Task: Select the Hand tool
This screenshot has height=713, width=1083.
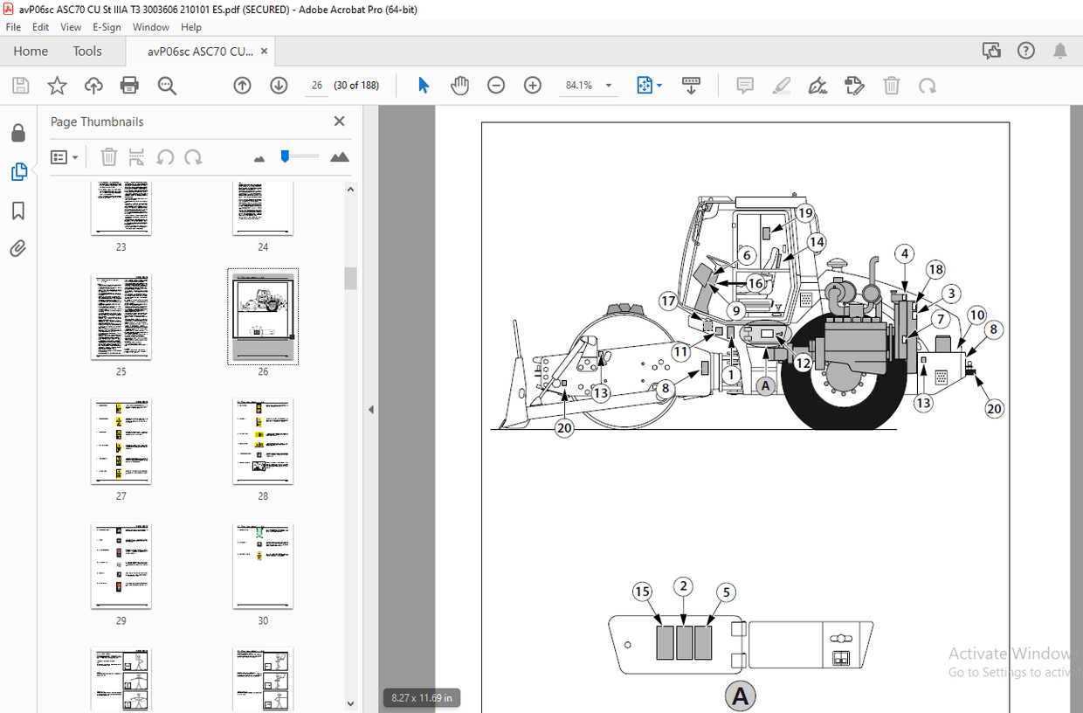Action: pos(460,85)
